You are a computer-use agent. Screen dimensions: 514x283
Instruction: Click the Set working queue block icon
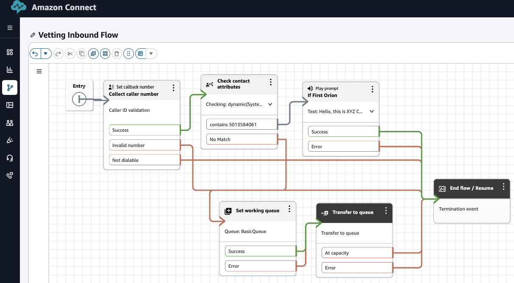click(x=228, y=211)
